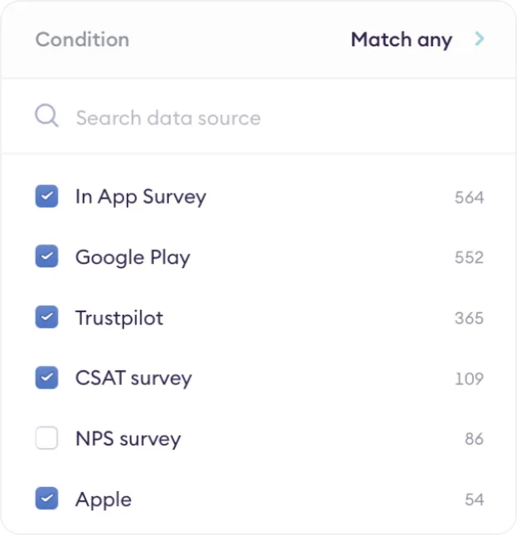Uncheck the Google Play checkbox
The image size is (517, 535).
[46, 258]
